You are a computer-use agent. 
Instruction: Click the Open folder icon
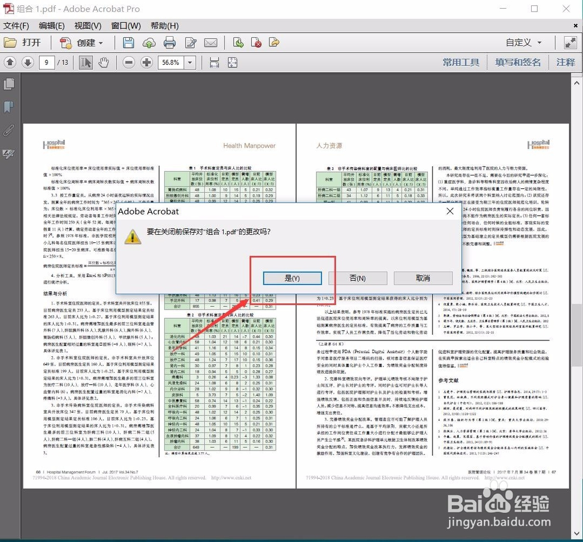pos(10,43)
